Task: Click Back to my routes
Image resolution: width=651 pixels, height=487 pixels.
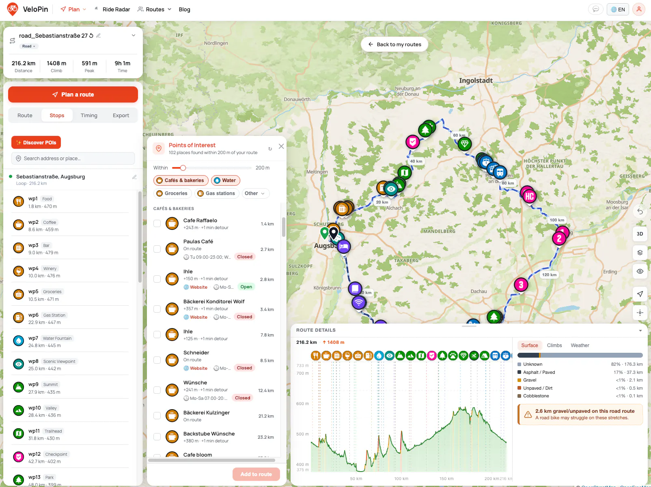Action: [x=394, y=44]
